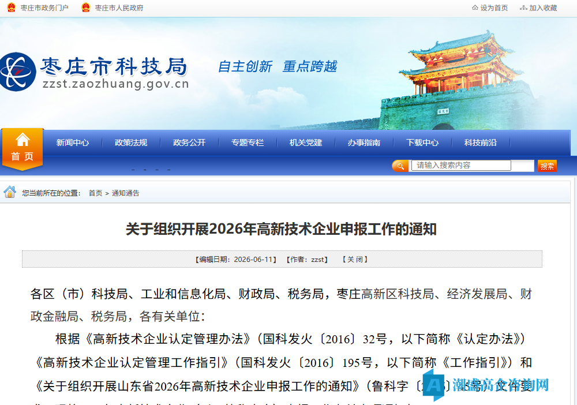Focus the 请输入搜索内容 search field

click(x=461, y=165)
